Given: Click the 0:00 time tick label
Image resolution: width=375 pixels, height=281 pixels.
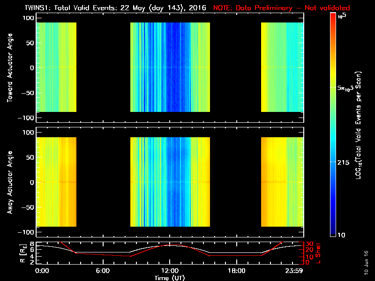Looking at the screenshot, I should pos(42,271).
